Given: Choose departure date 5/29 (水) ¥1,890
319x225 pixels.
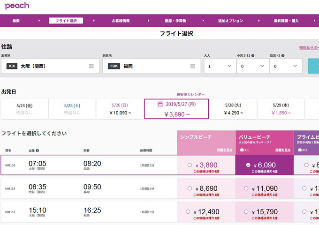Looking at the screenshot, I should pos(281,109).
